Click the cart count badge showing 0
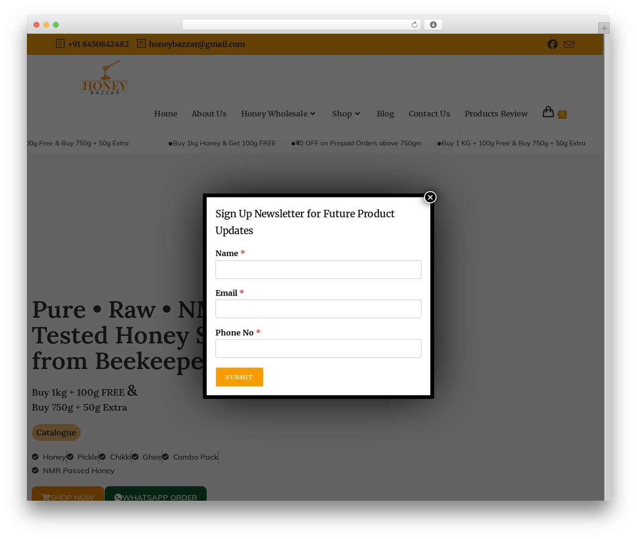Viewport: 637px width, 539px height. (x=562, y=114)
